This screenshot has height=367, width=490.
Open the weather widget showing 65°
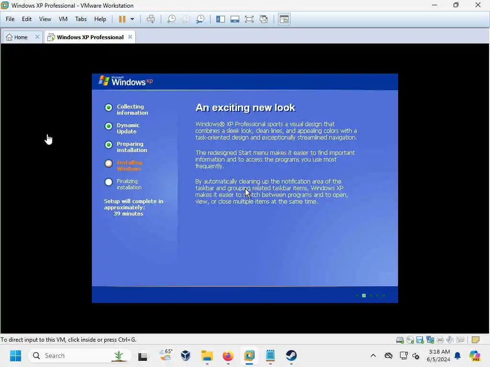click(165, 356)
